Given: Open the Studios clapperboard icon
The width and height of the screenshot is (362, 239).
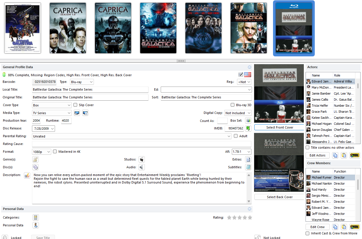Looking at the screenshot, I should click(141, 159).
